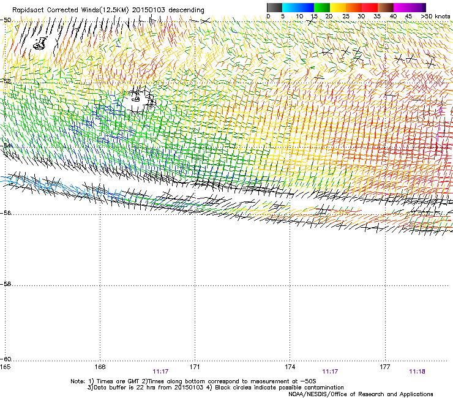
Task: Click the '>50 knots' legend label
Action: (435, 17)
